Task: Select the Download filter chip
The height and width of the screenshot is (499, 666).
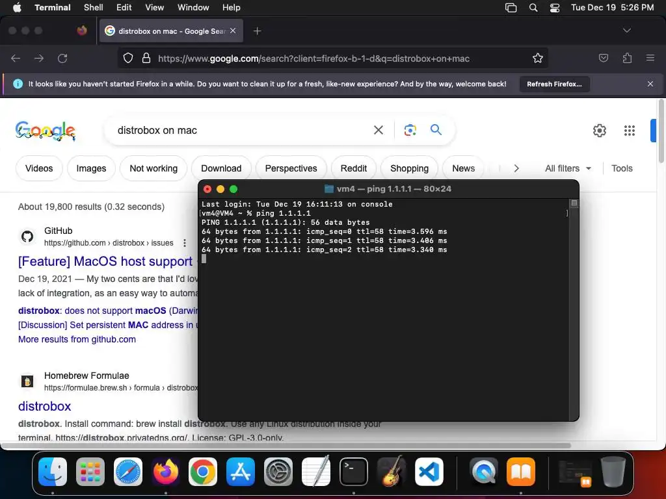Action: 221,168
